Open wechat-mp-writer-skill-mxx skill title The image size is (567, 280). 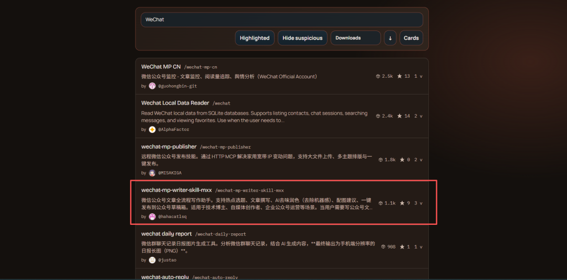(176, 190)
